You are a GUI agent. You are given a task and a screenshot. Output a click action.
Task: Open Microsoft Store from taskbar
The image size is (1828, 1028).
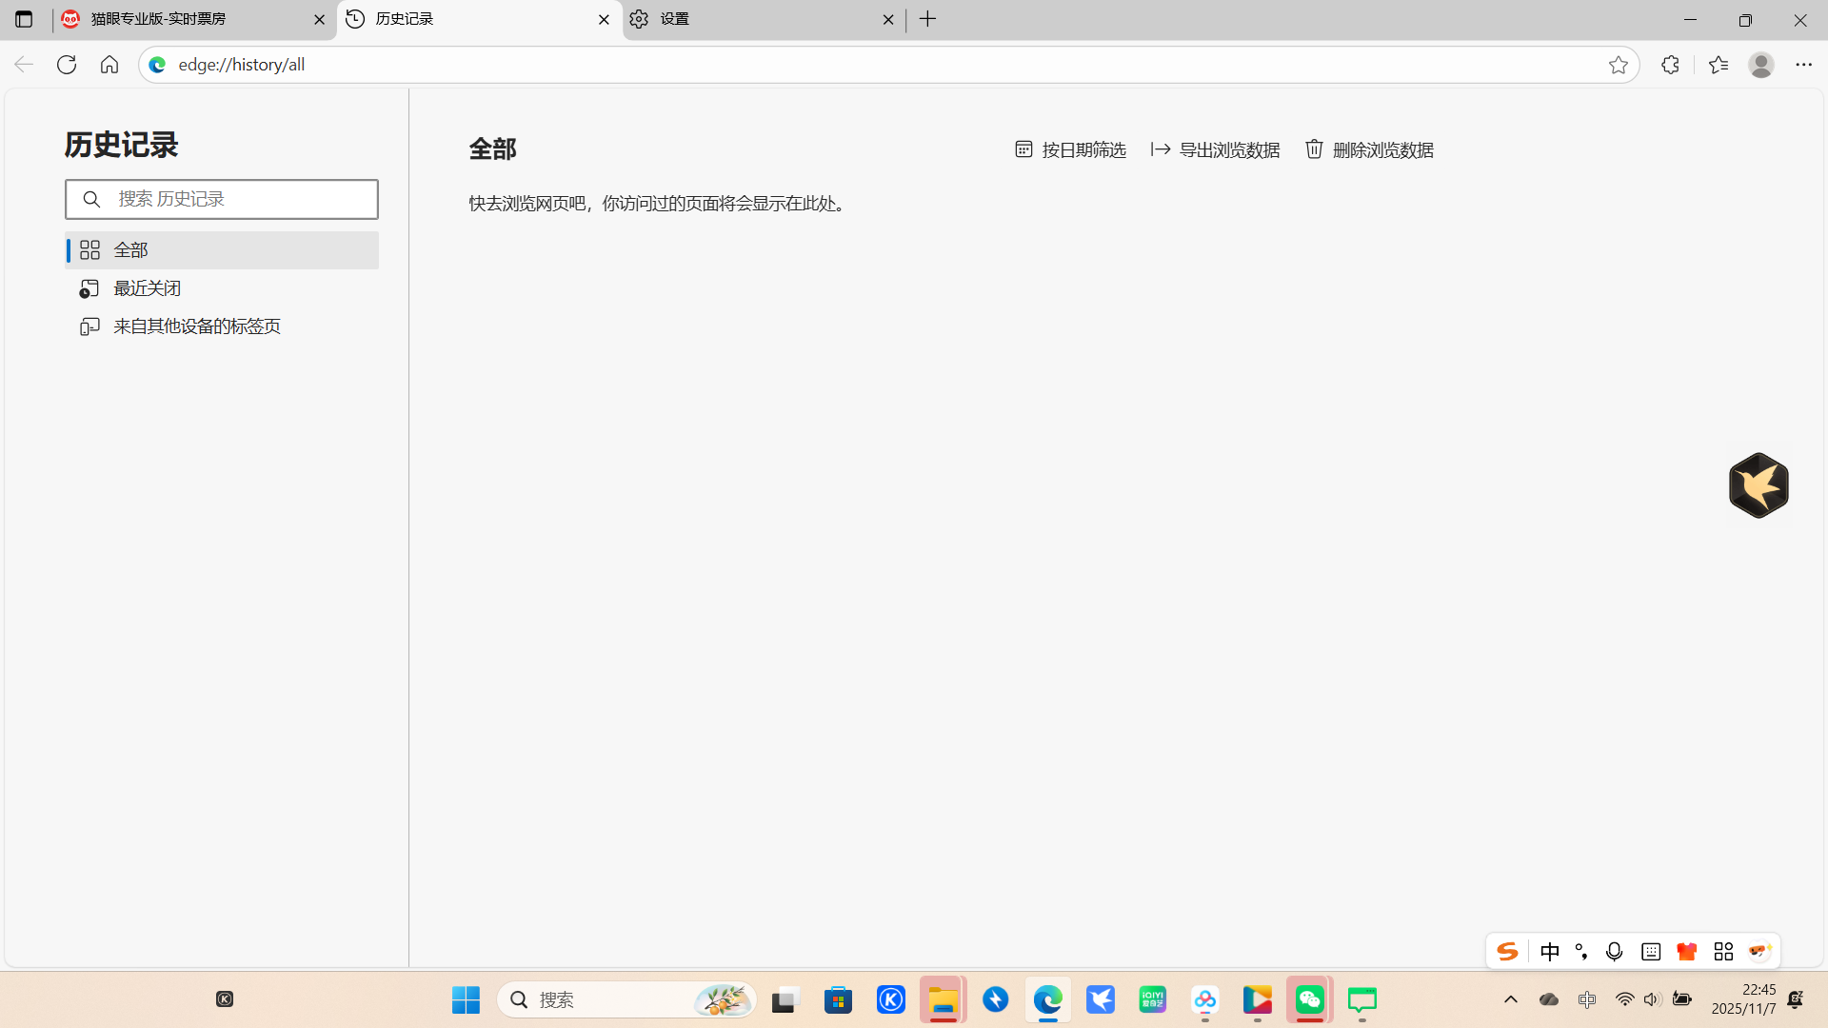839,999
